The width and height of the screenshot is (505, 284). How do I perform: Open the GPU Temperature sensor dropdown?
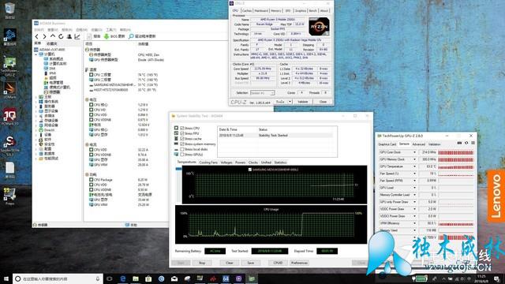coord(414,166)
